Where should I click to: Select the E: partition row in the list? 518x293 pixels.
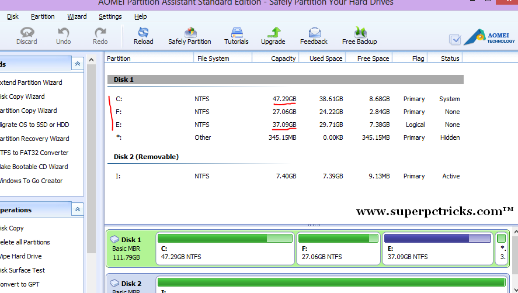click(x=286, y=125)
